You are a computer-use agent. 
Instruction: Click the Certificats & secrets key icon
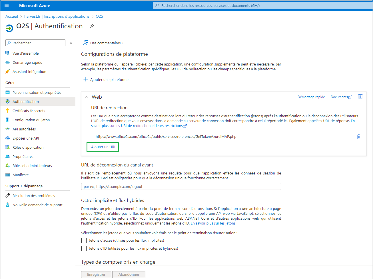click(x=7, y=111)
